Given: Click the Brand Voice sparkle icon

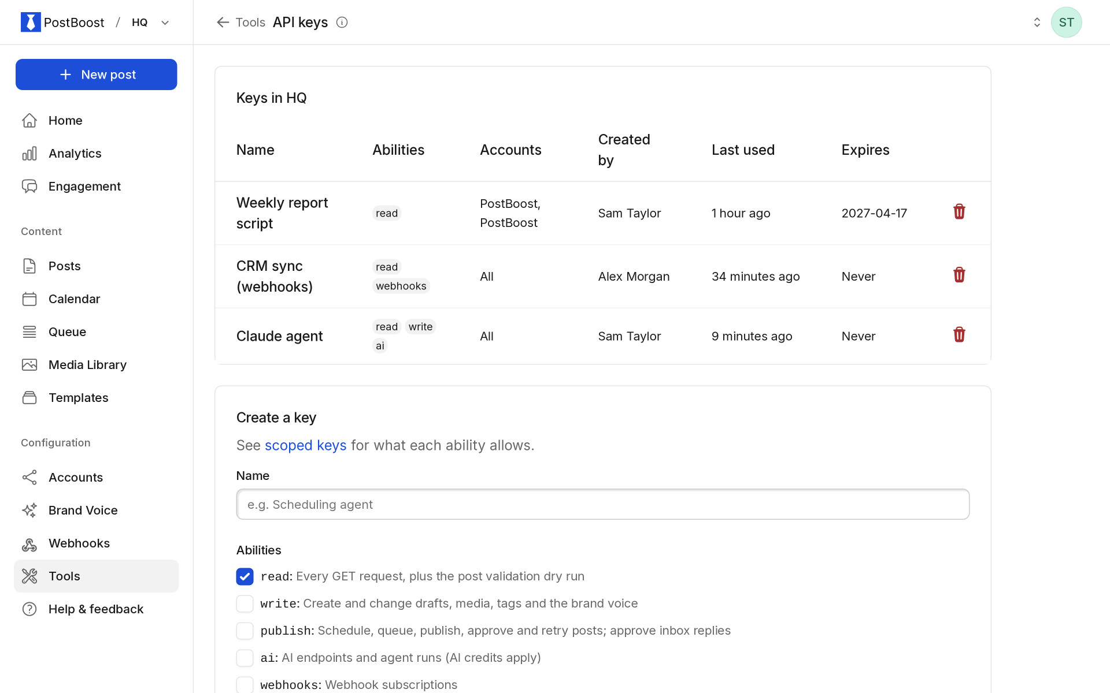Looking at the screenshot, I should [x=29, y=510].
